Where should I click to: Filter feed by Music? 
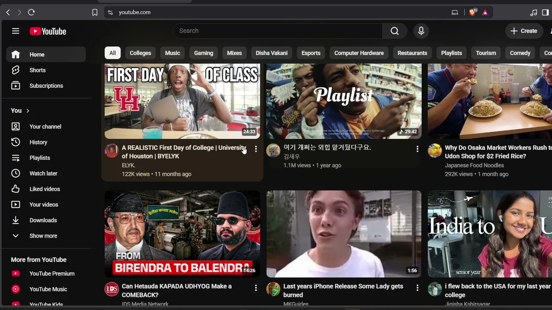[x=172, y=53]
